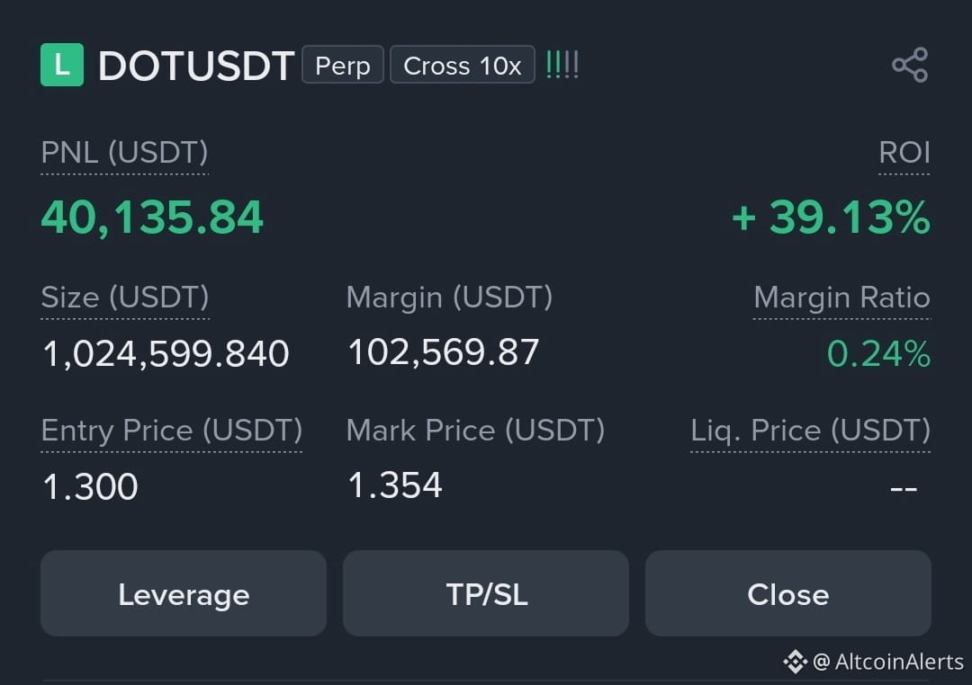Viewport: 972px width, 685px height.
Task: Open the Leverage adjustment button
Action: 184,593
